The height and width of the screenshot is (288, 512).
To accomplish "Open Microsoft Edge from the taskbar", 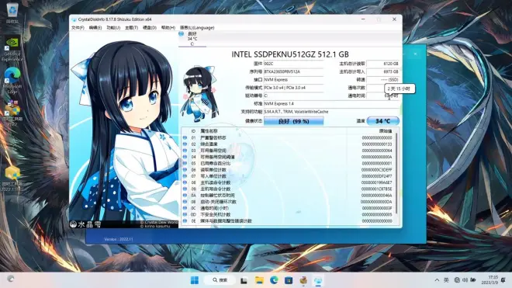I will coord(274,280).
